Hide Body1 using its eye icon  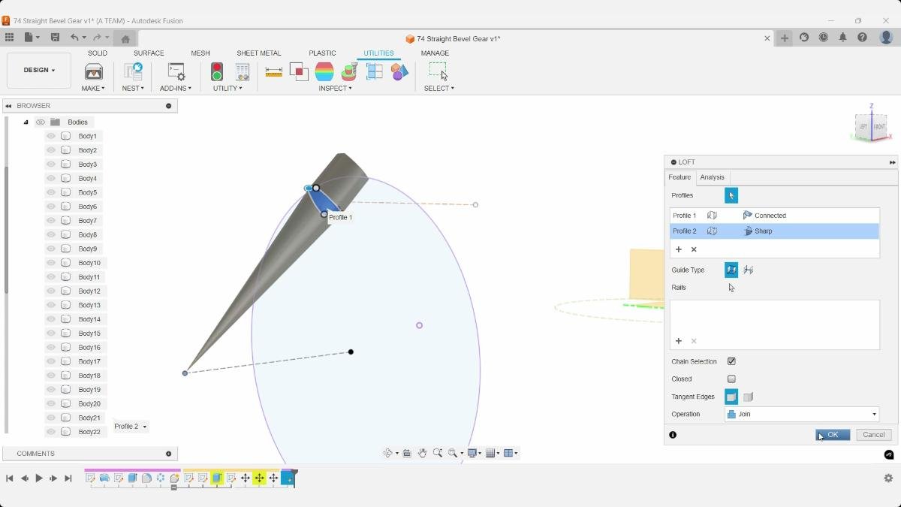tap(51, 136)
